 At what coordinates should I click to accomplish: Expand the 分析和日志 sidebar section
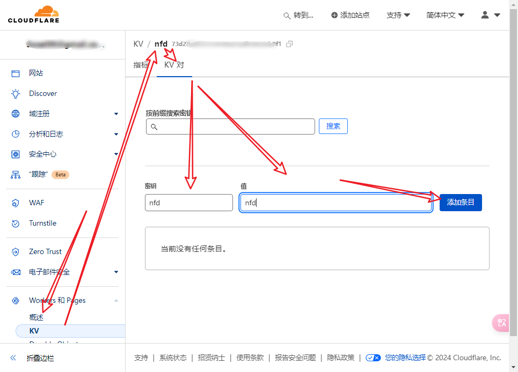tap(116, 134)
